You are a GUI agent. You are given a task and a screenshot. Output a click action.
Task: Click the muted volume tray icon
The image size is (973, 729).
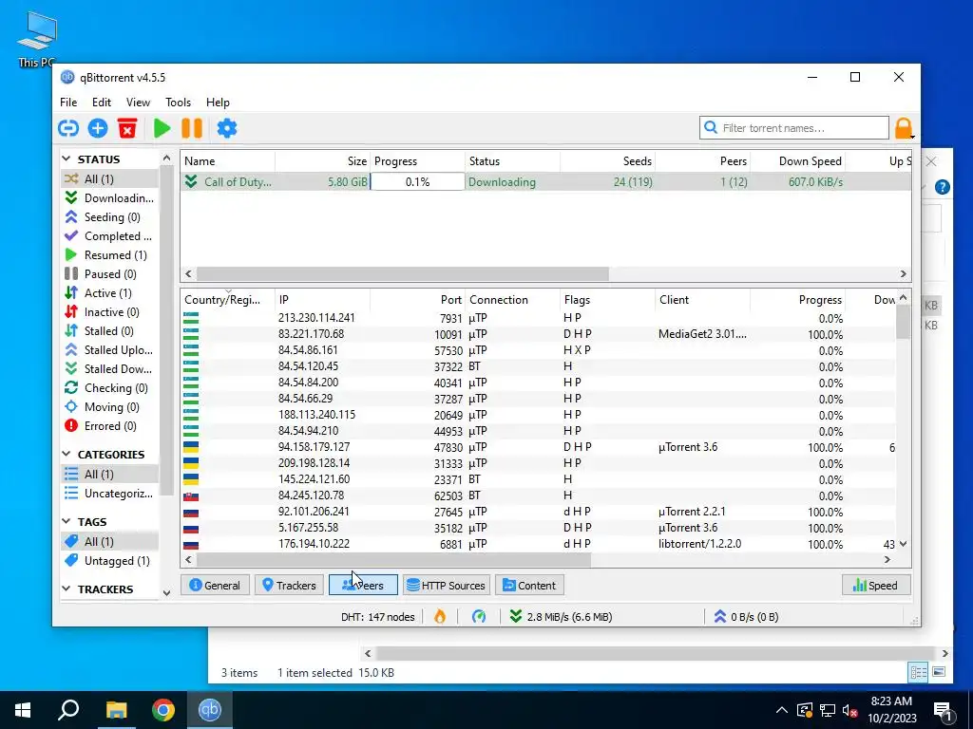(850, 710)
